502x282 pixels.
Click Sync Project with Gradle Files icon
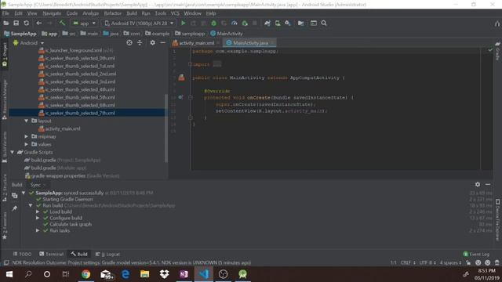267,23
